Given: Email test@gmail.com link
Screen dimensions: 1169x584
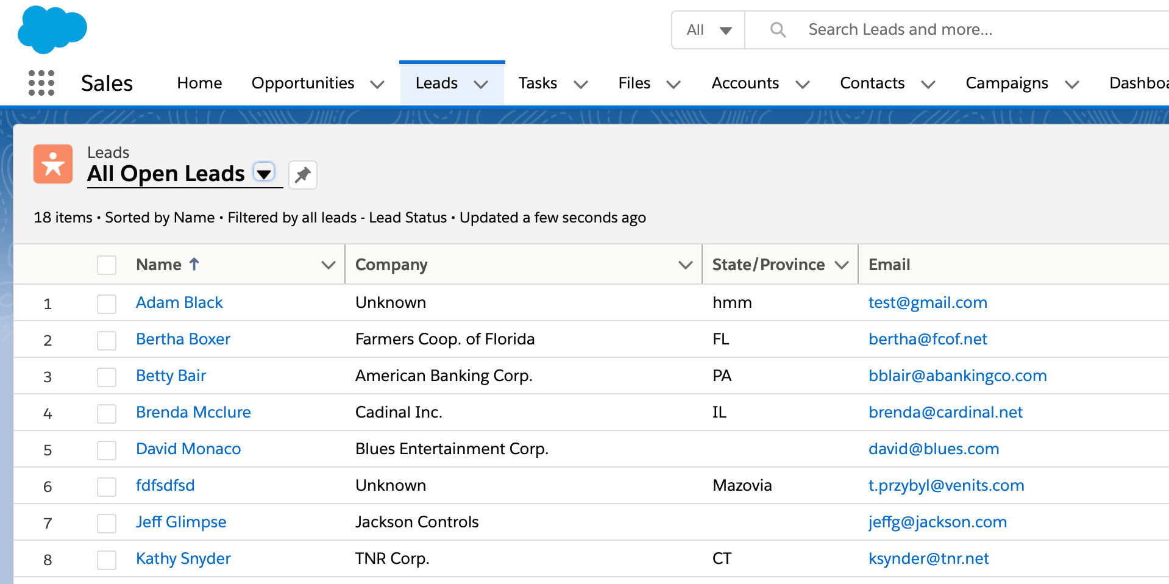Looking at the screenshot, I should coord(928,302).
